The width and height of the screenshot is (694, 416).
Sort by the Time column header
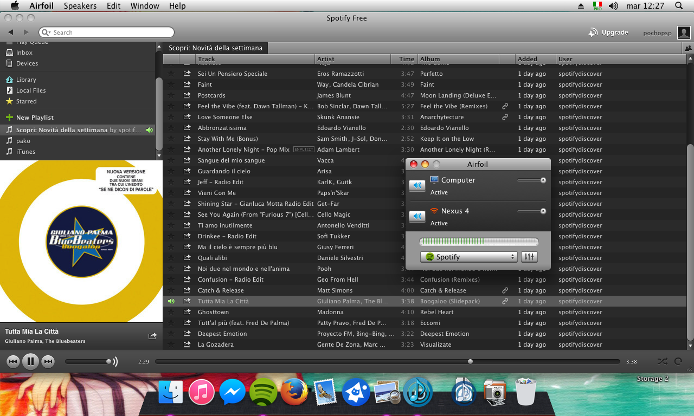pyautogui.click(x=404, y=59)
